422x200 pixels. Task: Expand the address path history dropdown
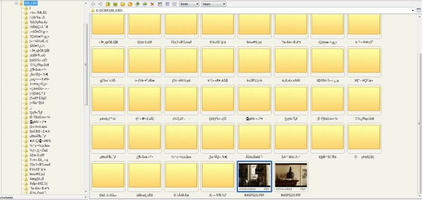coord(413,11)
